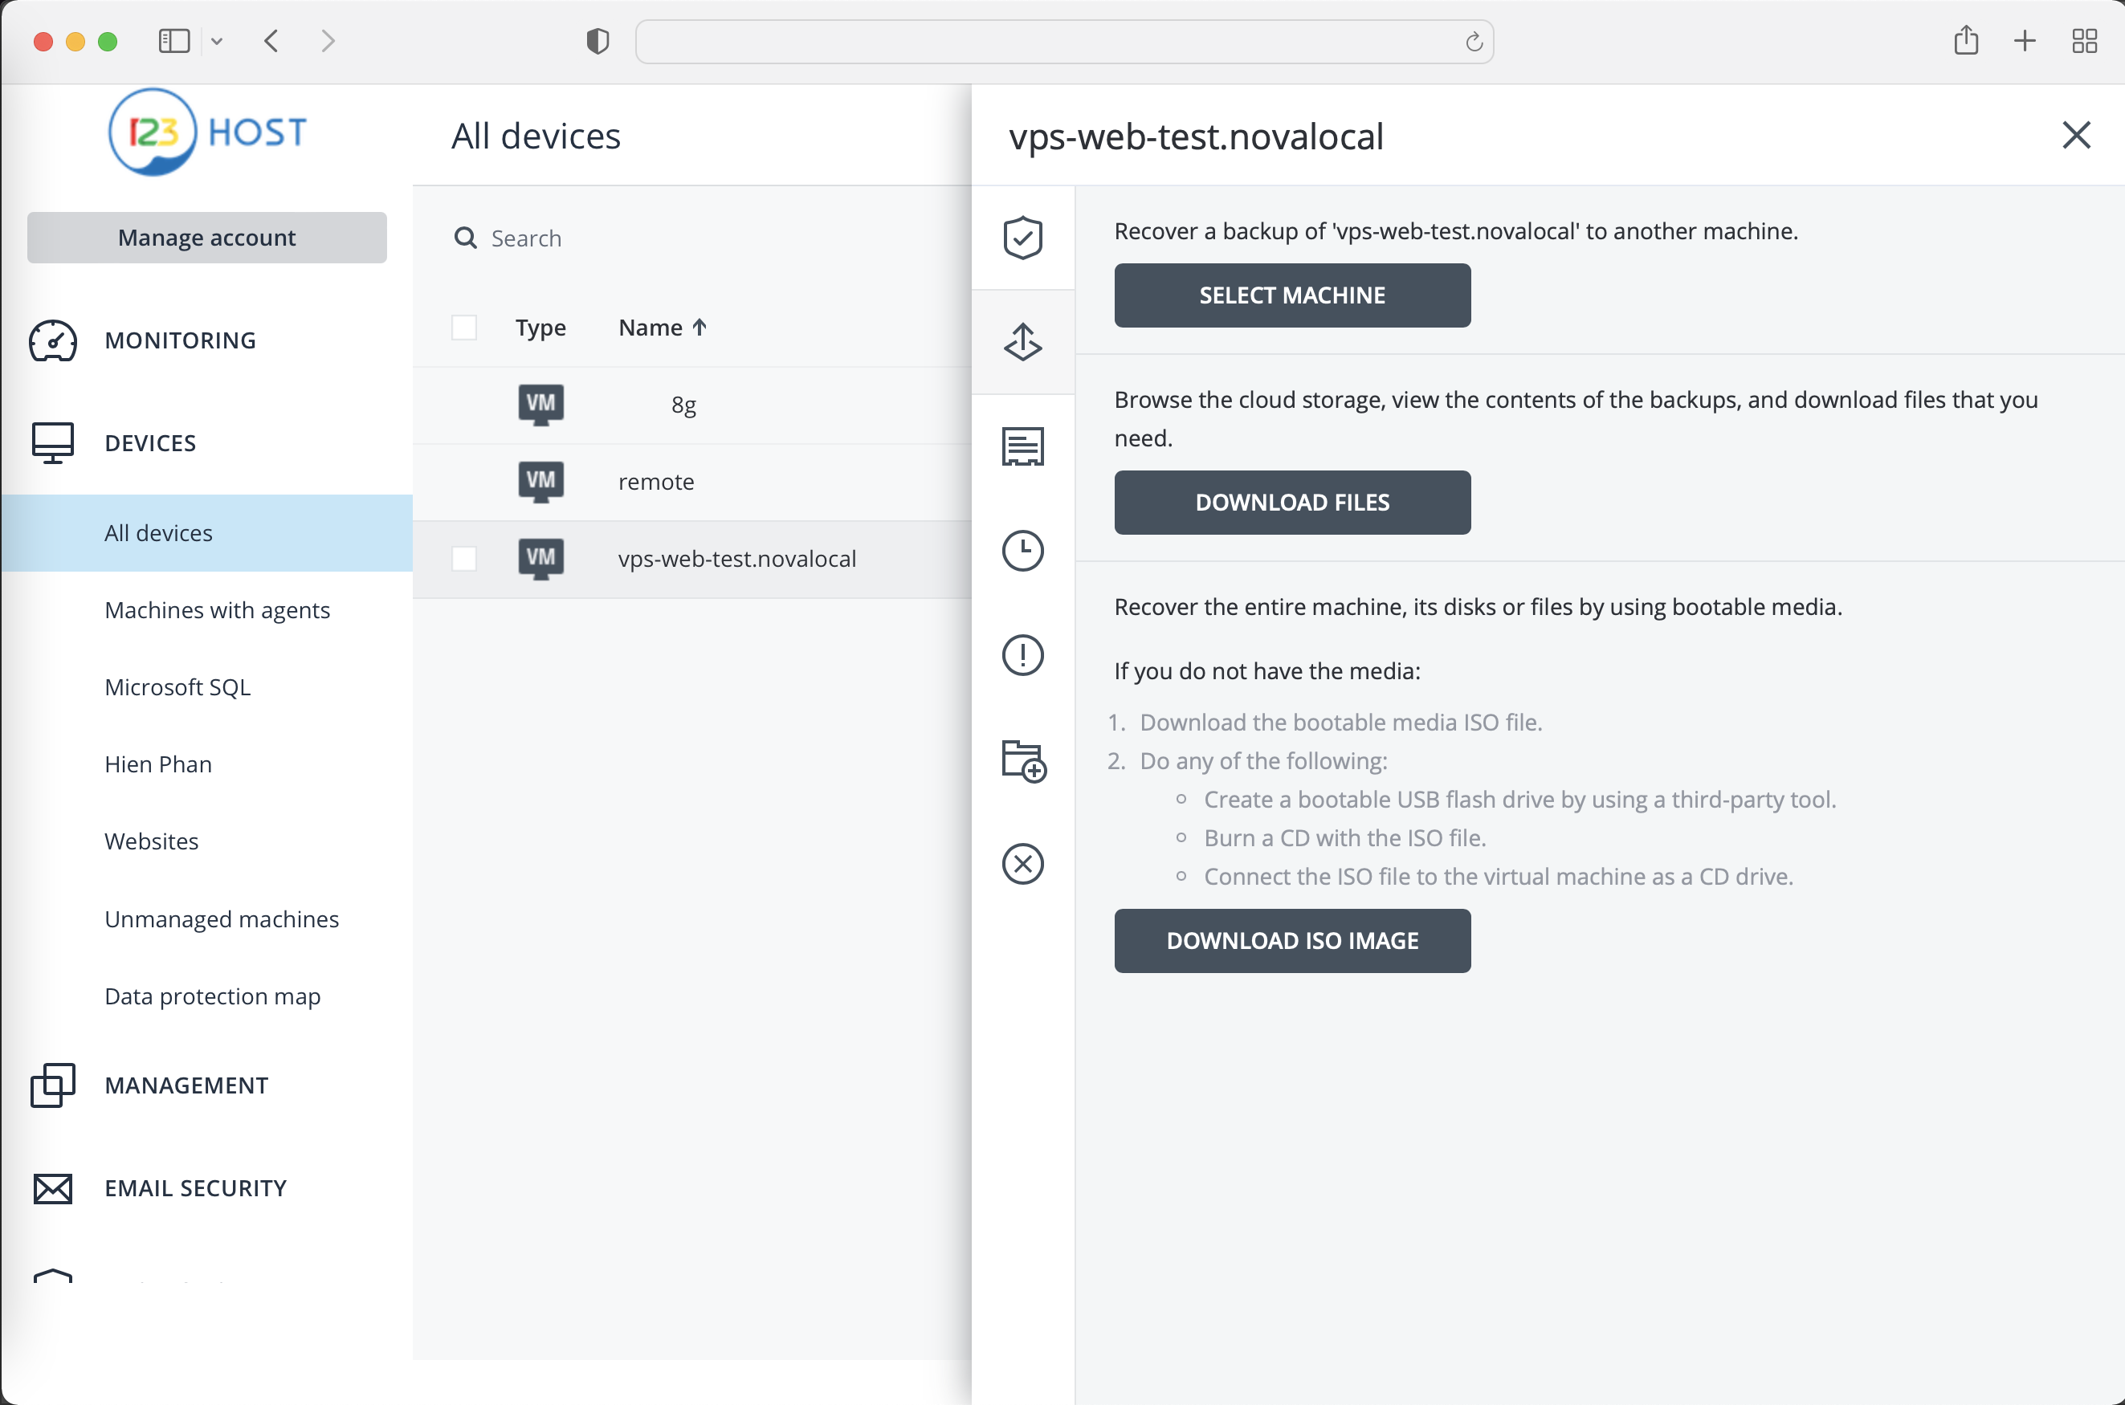This screenshot has height=1405, width=2125.
Task: Toggle the select-all devices checkbox
Action: coord(464,328)
